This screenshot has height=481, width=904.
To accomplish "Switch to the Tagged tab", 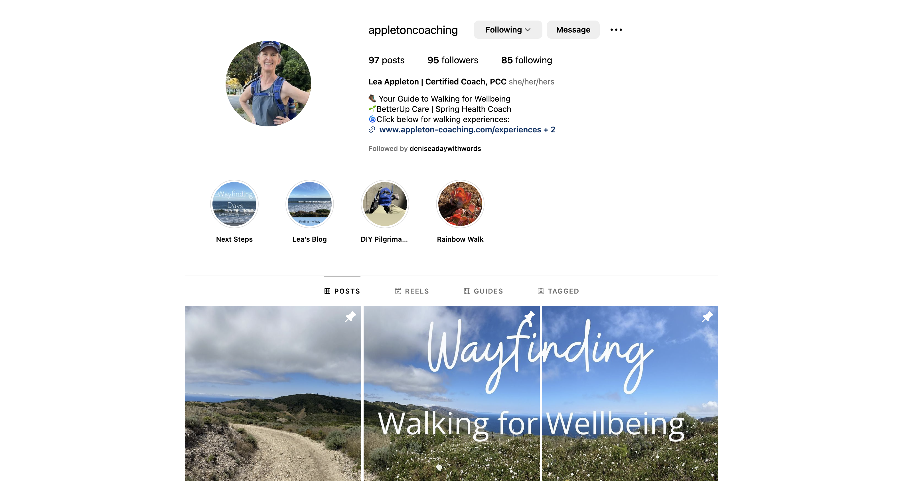I will coord(558,291).
